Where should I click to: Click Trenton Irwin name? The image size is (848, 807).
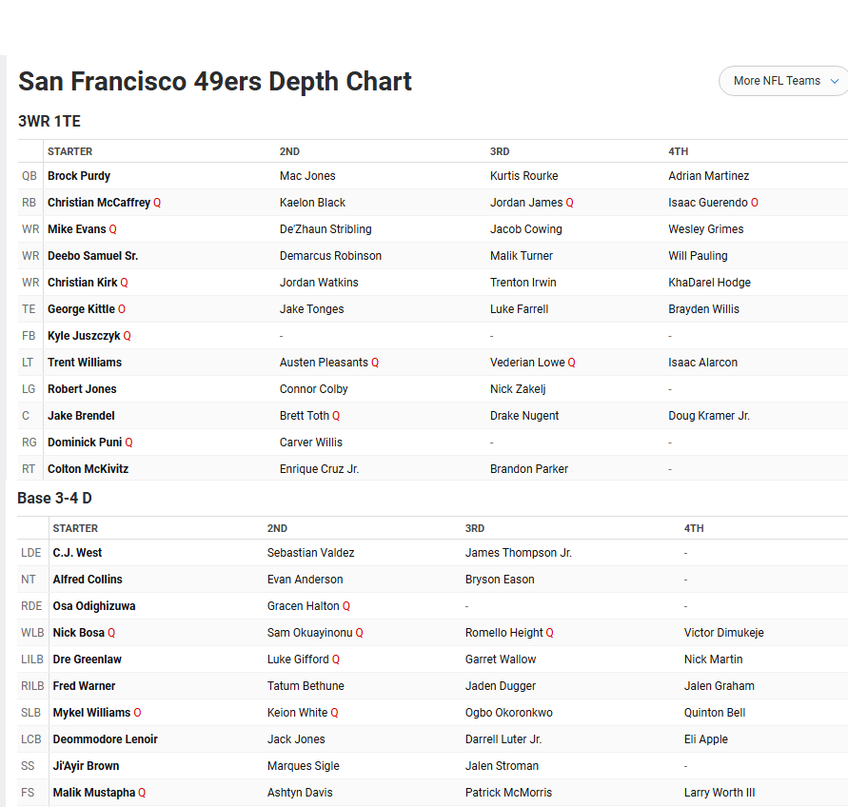coord(523,283)
